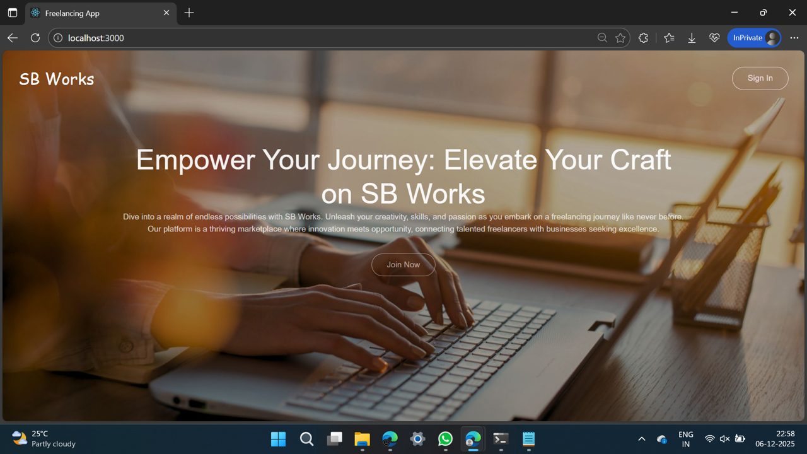Open Settings gear on the taskbar

point(417,439)
